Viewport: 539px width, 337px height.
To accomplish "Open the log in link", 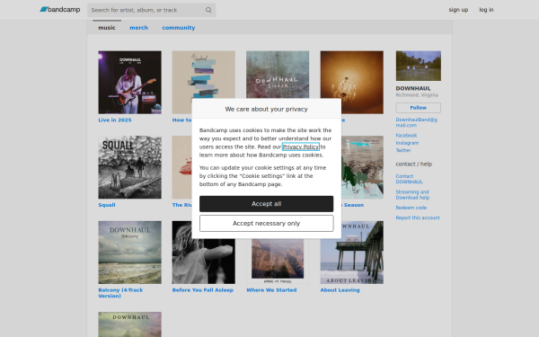I will coord(486,10).
